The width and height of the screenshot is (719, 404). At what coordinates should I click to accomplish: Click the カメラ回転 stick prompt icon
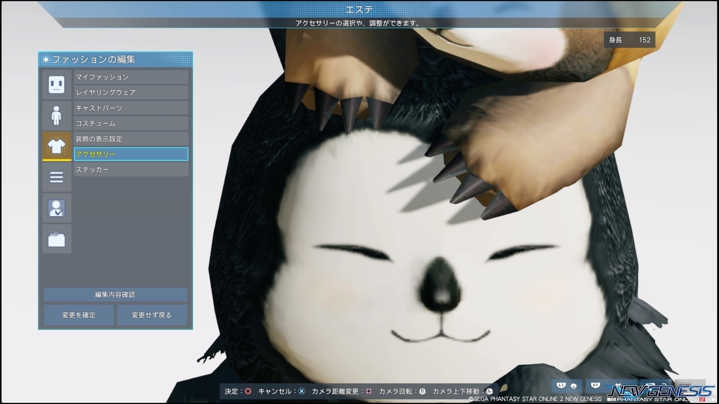[x=422, y=391]
